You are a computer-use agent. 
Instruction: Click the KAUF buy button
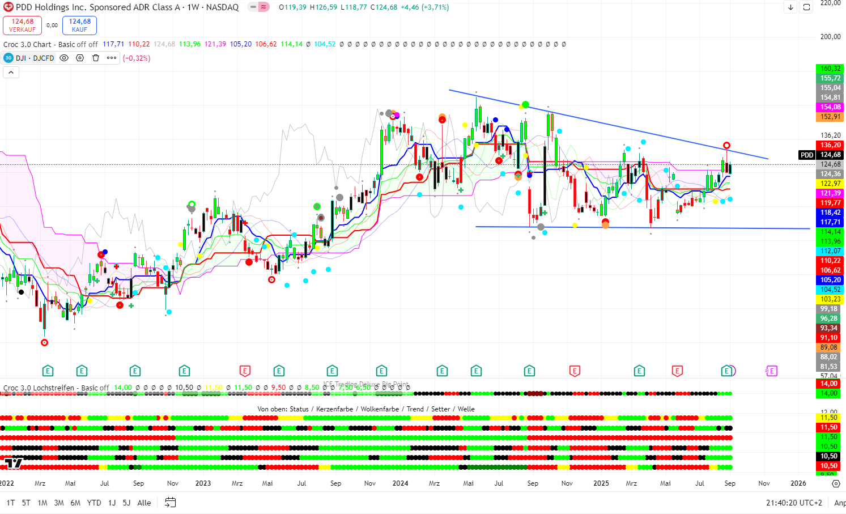tap(79, 25)
